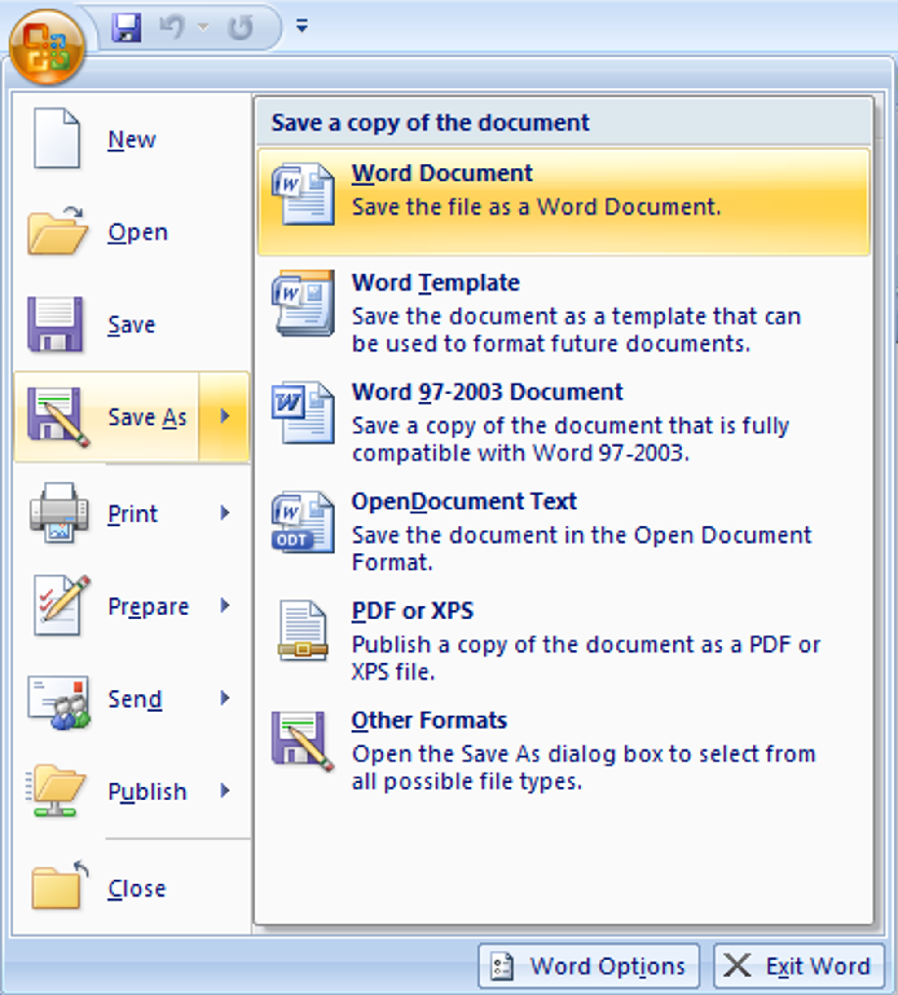Screen dimensions: 898x995
Task: Click the Word Template stacked pages icon
Action: (303, 303)
